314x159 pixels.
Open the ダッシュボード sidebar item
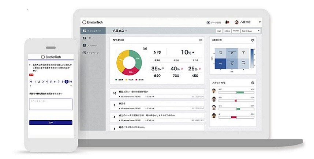point(93,31)
